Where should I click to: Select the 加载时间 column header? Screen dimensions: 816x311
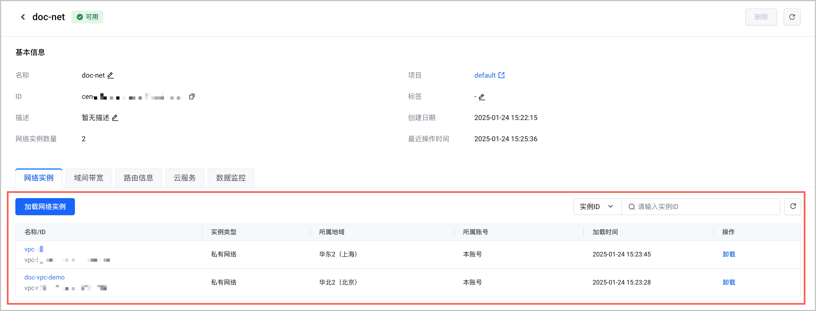tap(605, 232)
